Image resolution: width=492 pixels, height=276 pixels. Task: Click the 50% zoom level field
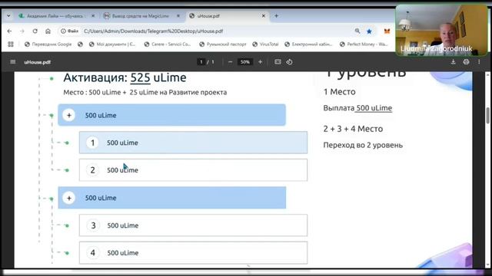[x=244, y=61]
